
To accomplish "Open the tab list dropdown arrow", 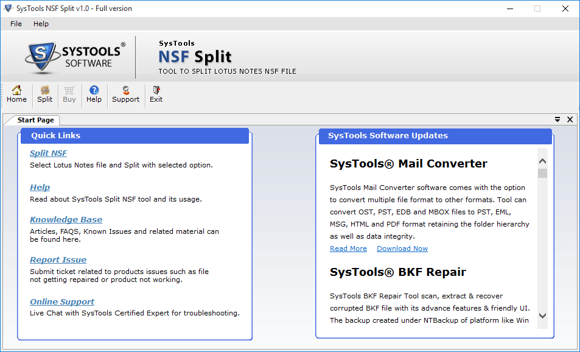I will click(557, 119).
